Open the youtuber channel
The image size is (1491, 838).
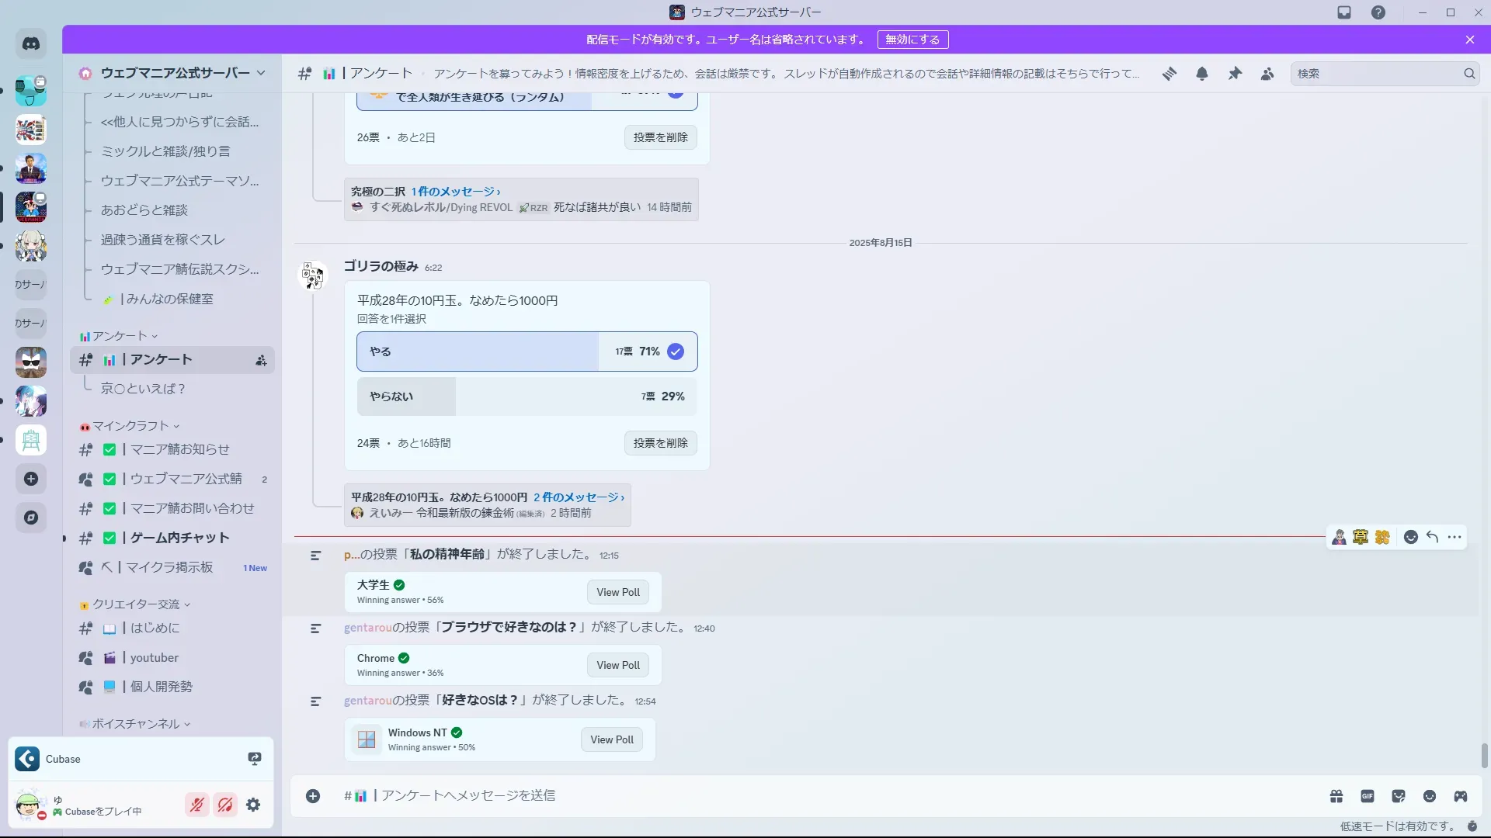pos(154,658)
